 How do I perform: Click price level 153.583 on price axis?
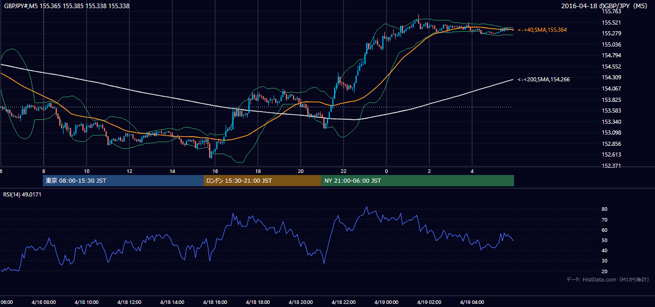point(611,111)
